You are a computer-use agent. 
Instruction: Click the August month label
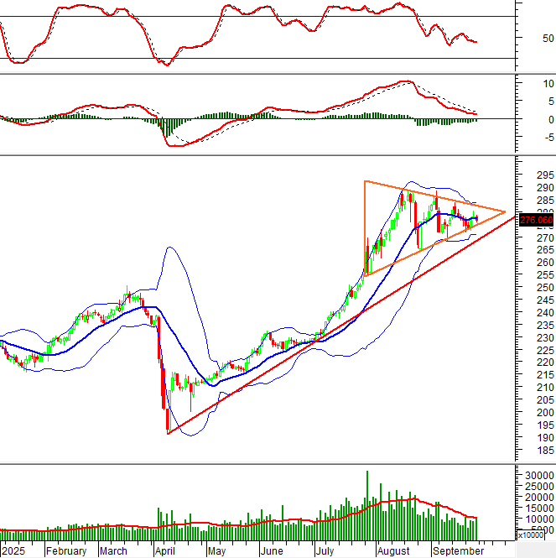[393, 551]
